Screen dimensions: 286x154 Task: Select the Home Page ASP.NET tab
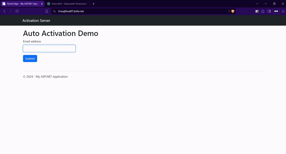(x=21, y=4)
